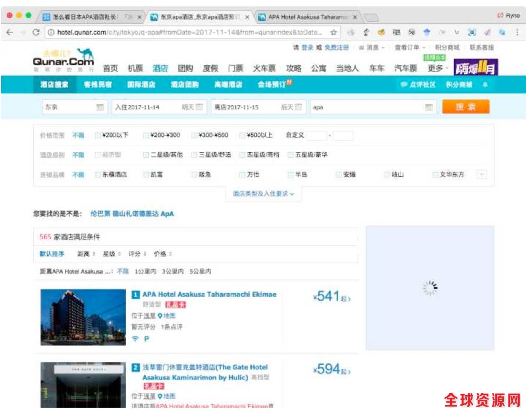Viewport: 526px width, 413px height.
Task: Click the Ryne profile button in Chrome
Action: point(509,16)
